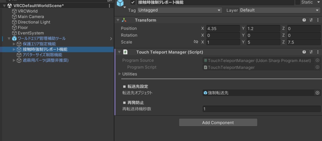
Task: Select Main Camera in the Hierarchy
Action: coord(31,17)
